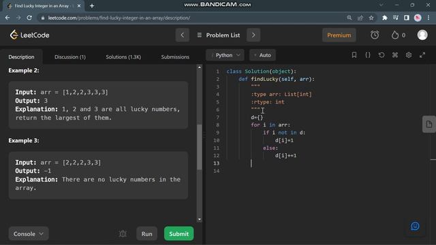436x245 pixels.
Task: Click code line 'def findLucky(self, arr):'
Action: (277, 79)
